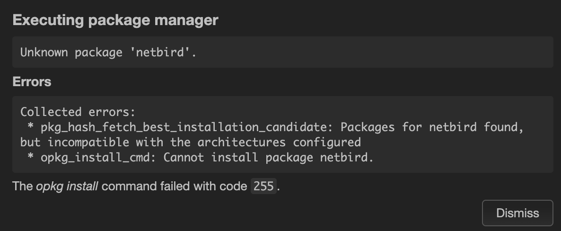Click the italic 'opkg install' text
Image resolution: width=561 pixels, height=231 pixels.
pos(67,186)
